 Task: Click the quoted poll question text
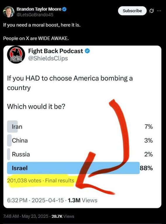click(x=70, y=92)
